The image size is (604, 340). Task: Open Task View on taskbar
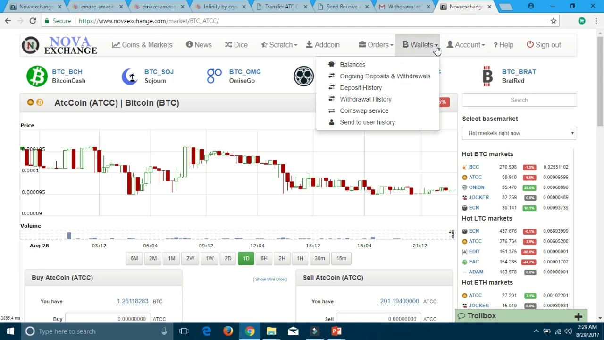click(x=184, y=331)
